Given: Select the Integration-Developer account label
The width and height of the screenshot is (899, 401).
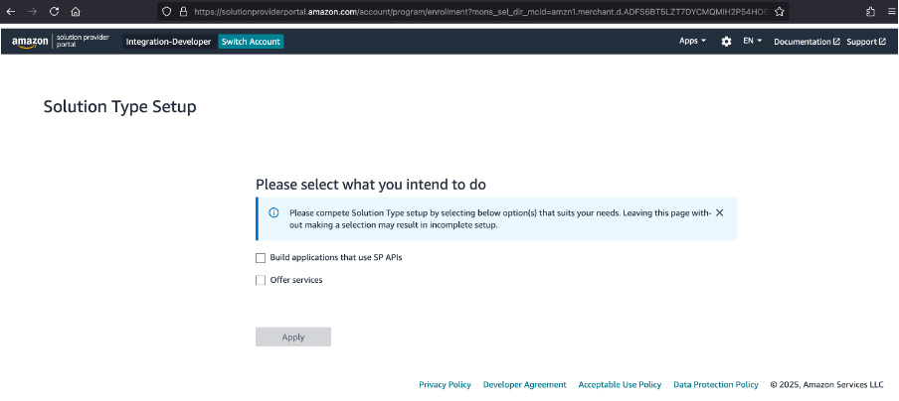Looking at the screenshot, I should coord(169,41).
